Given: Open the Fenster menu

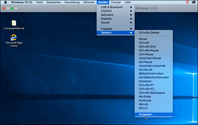Looking at the screenshot, I should point(116,2).
